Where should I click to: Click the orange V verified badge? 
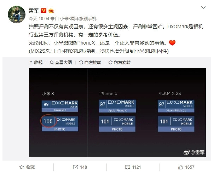coord(44,11)
